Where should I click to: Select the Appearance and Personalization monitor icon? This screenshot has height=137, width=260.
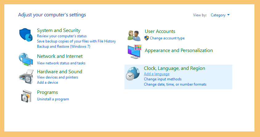click(135, 51)
